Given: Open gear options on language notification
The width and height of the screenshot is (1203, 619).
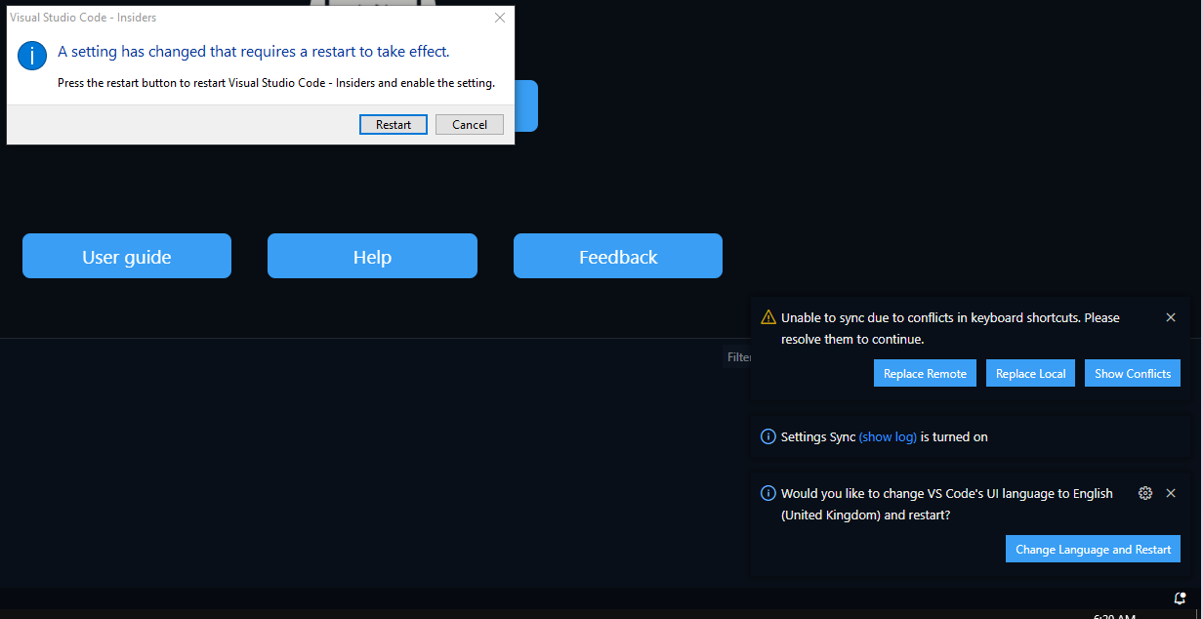Looking at the screenshot, I should [x=1145, y=493].
